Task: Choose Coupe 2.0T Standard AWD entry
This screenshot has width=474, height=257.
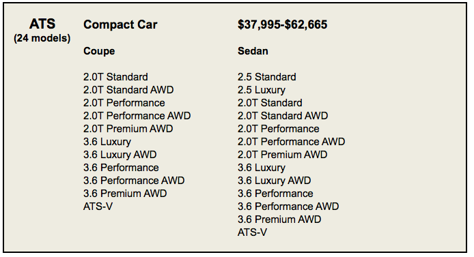Action: point(128,90)
